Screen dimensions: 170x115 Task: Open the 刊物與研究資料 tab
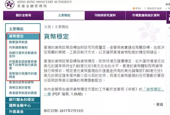point(105,16)
